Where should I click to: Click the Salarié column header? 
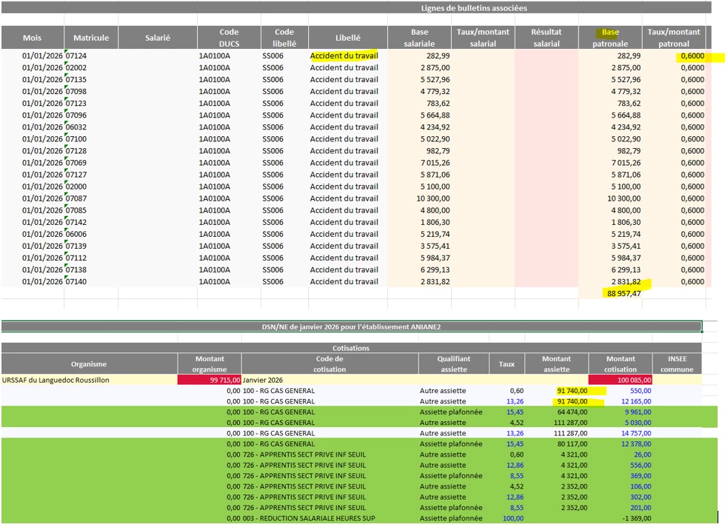158,38
